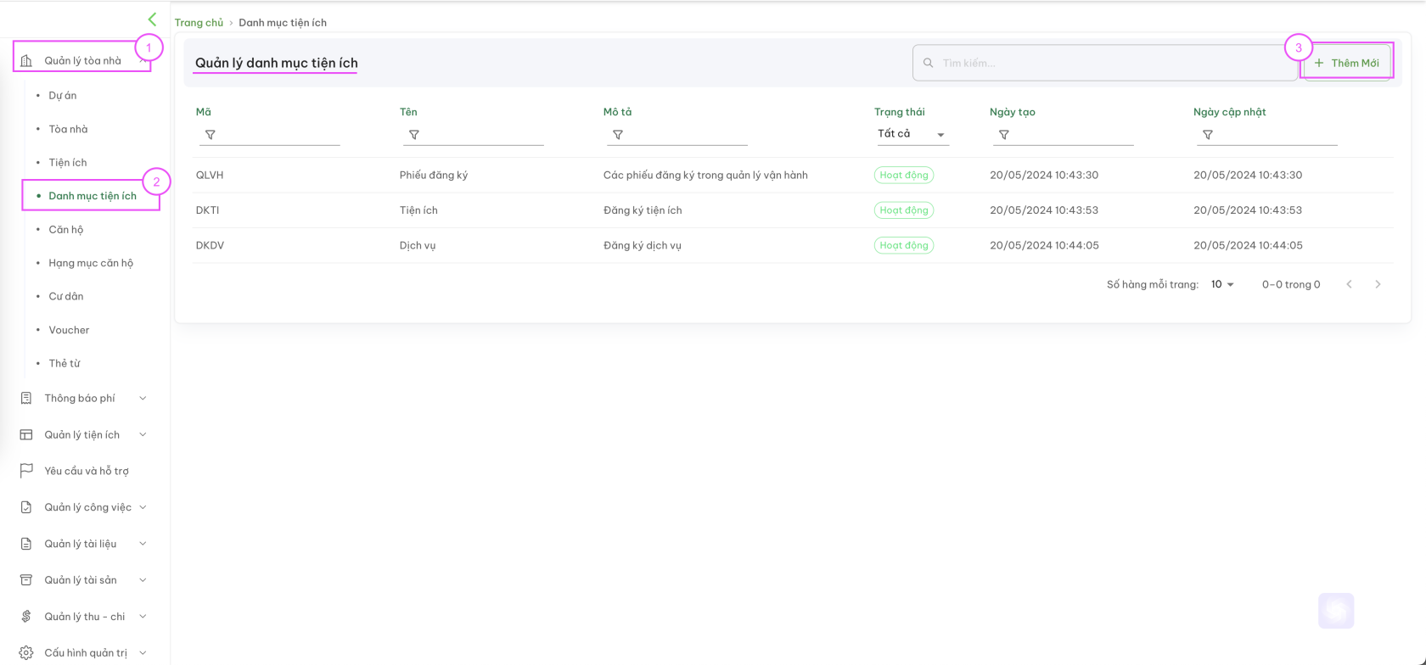Click Hoạt động status badge in QLVH row
1426x665 pixels.
point(904,175)
